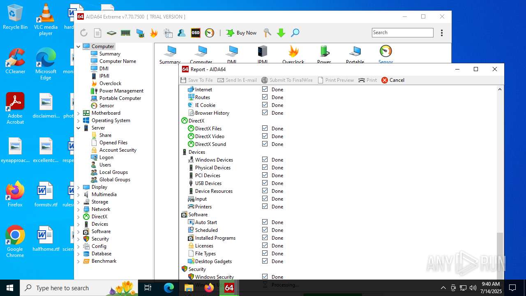Expand the Operating System tree node
The image size is (526, 296).
point(78,120)
